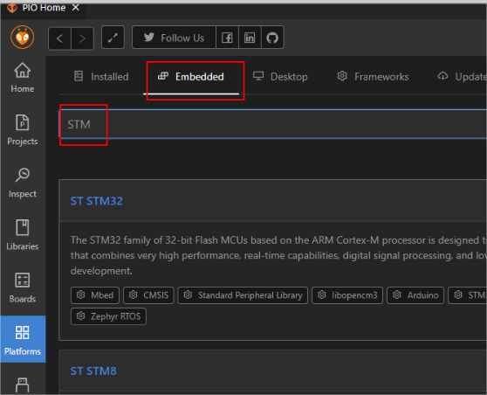487x395 pixels.
Task: Click the libopencm3 framework tag
Action: (347, 295)
